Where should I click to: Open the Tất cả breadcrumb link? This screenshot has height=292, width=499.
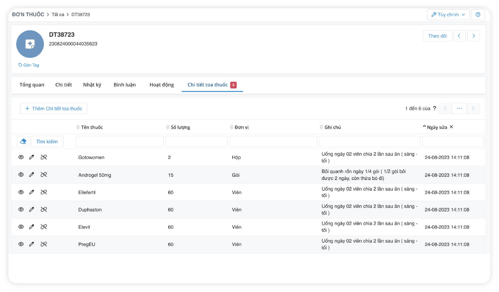pyautogui.click(x=58, y=15)
